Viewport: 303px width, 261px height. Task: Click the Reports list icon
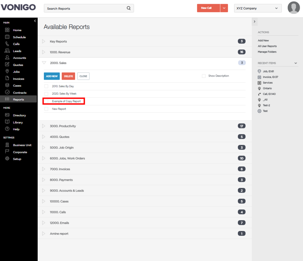pyautogui.click(x=7, y=99)
